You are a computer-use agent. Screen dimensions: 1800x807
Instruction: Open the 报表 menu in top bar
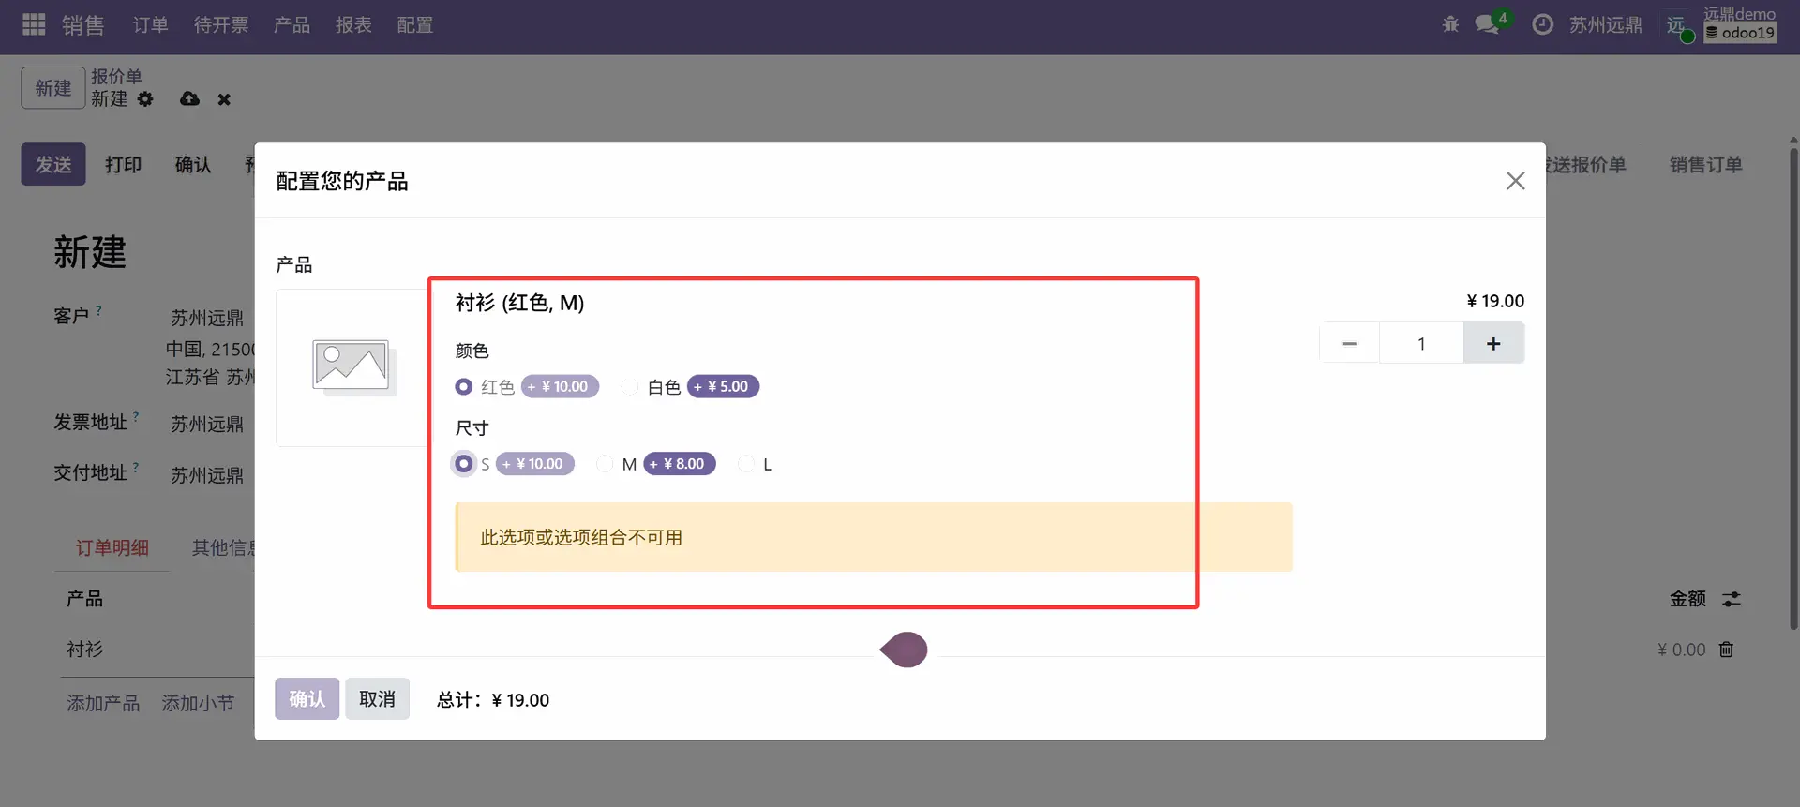(x=353, y=25)
